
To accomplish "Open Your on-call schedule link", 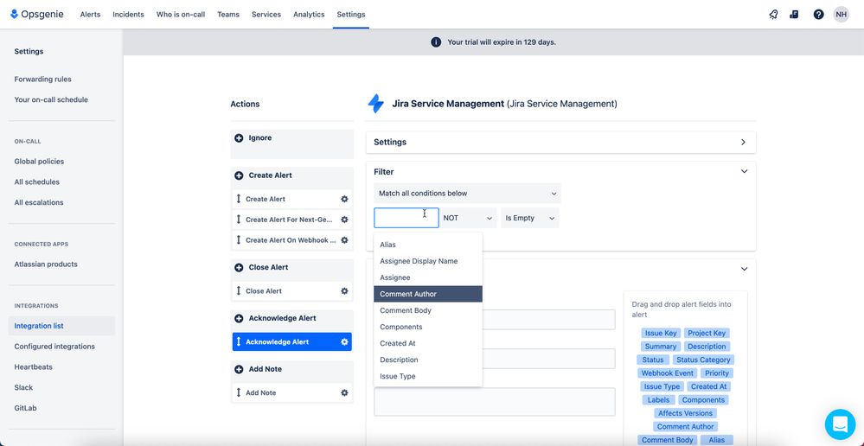I will 51,99.
